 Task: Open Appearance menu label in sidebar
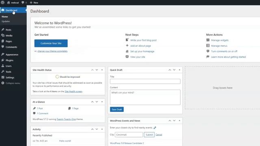[x=12, y=54]
